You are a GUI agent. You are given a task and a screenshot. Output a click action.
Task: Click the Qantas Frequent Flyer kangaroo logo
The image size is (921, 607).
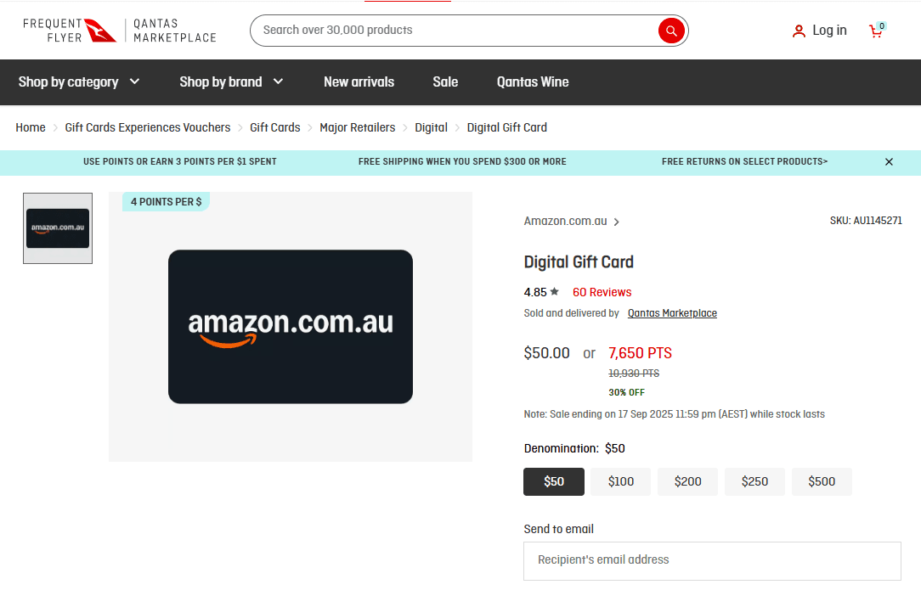click(100, 30)
